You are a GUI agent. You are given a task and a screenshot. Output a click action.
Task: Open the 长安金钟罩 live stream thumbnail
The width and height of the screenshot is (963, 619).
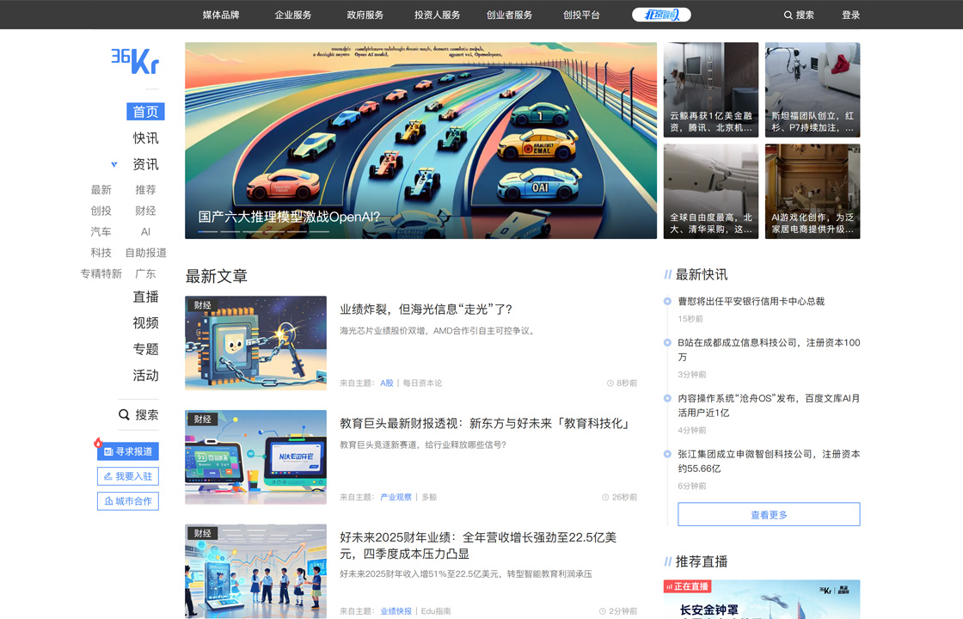pyautogui.click(x=762, y=599)
